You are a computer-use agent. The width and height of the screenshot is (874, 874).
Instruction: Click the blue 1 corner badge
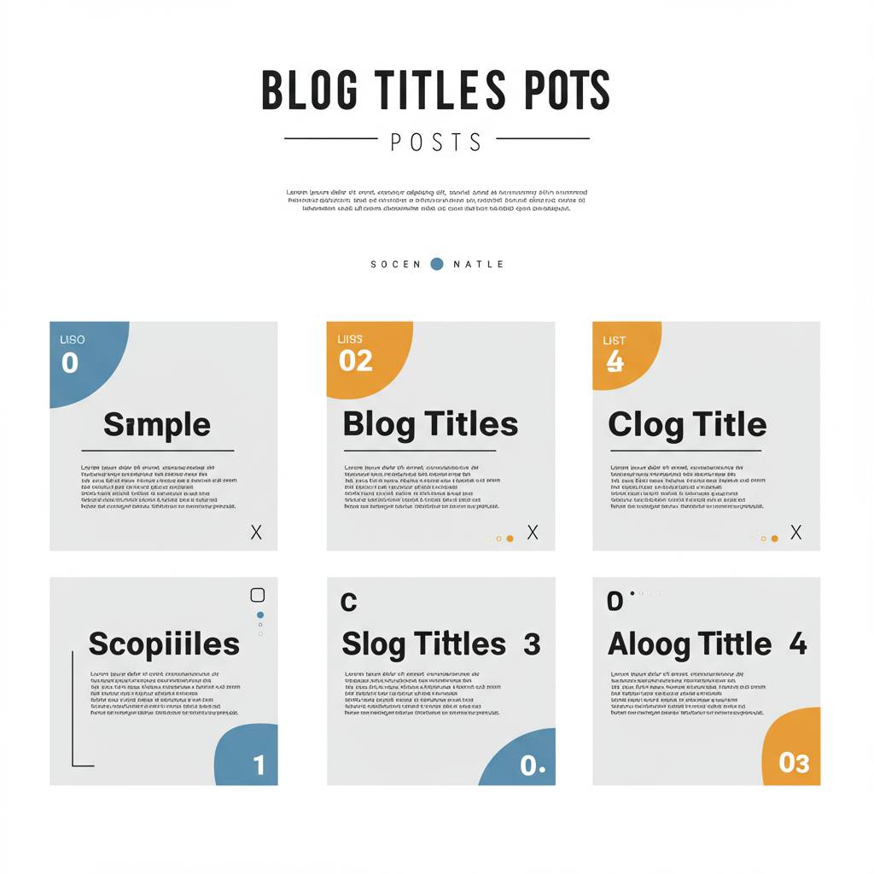click(247, 755)
